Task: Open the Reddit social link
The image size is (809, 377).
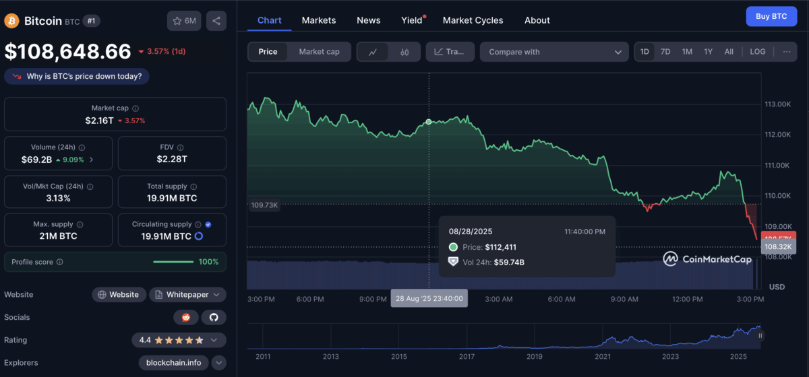Action: 185,317
